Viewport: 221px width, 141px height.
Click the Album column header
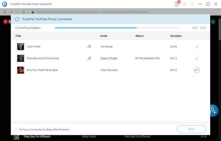tap(140, 36)
